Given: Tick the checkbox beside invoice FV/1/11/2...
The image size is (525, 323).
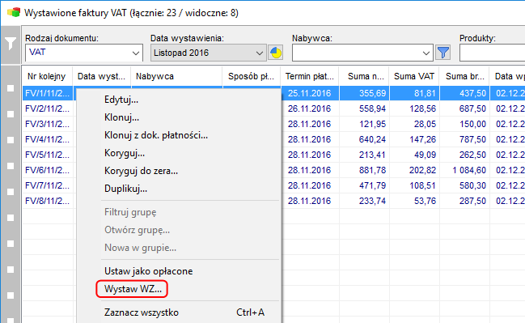Looking at the screenshot, I should point(11,88).
